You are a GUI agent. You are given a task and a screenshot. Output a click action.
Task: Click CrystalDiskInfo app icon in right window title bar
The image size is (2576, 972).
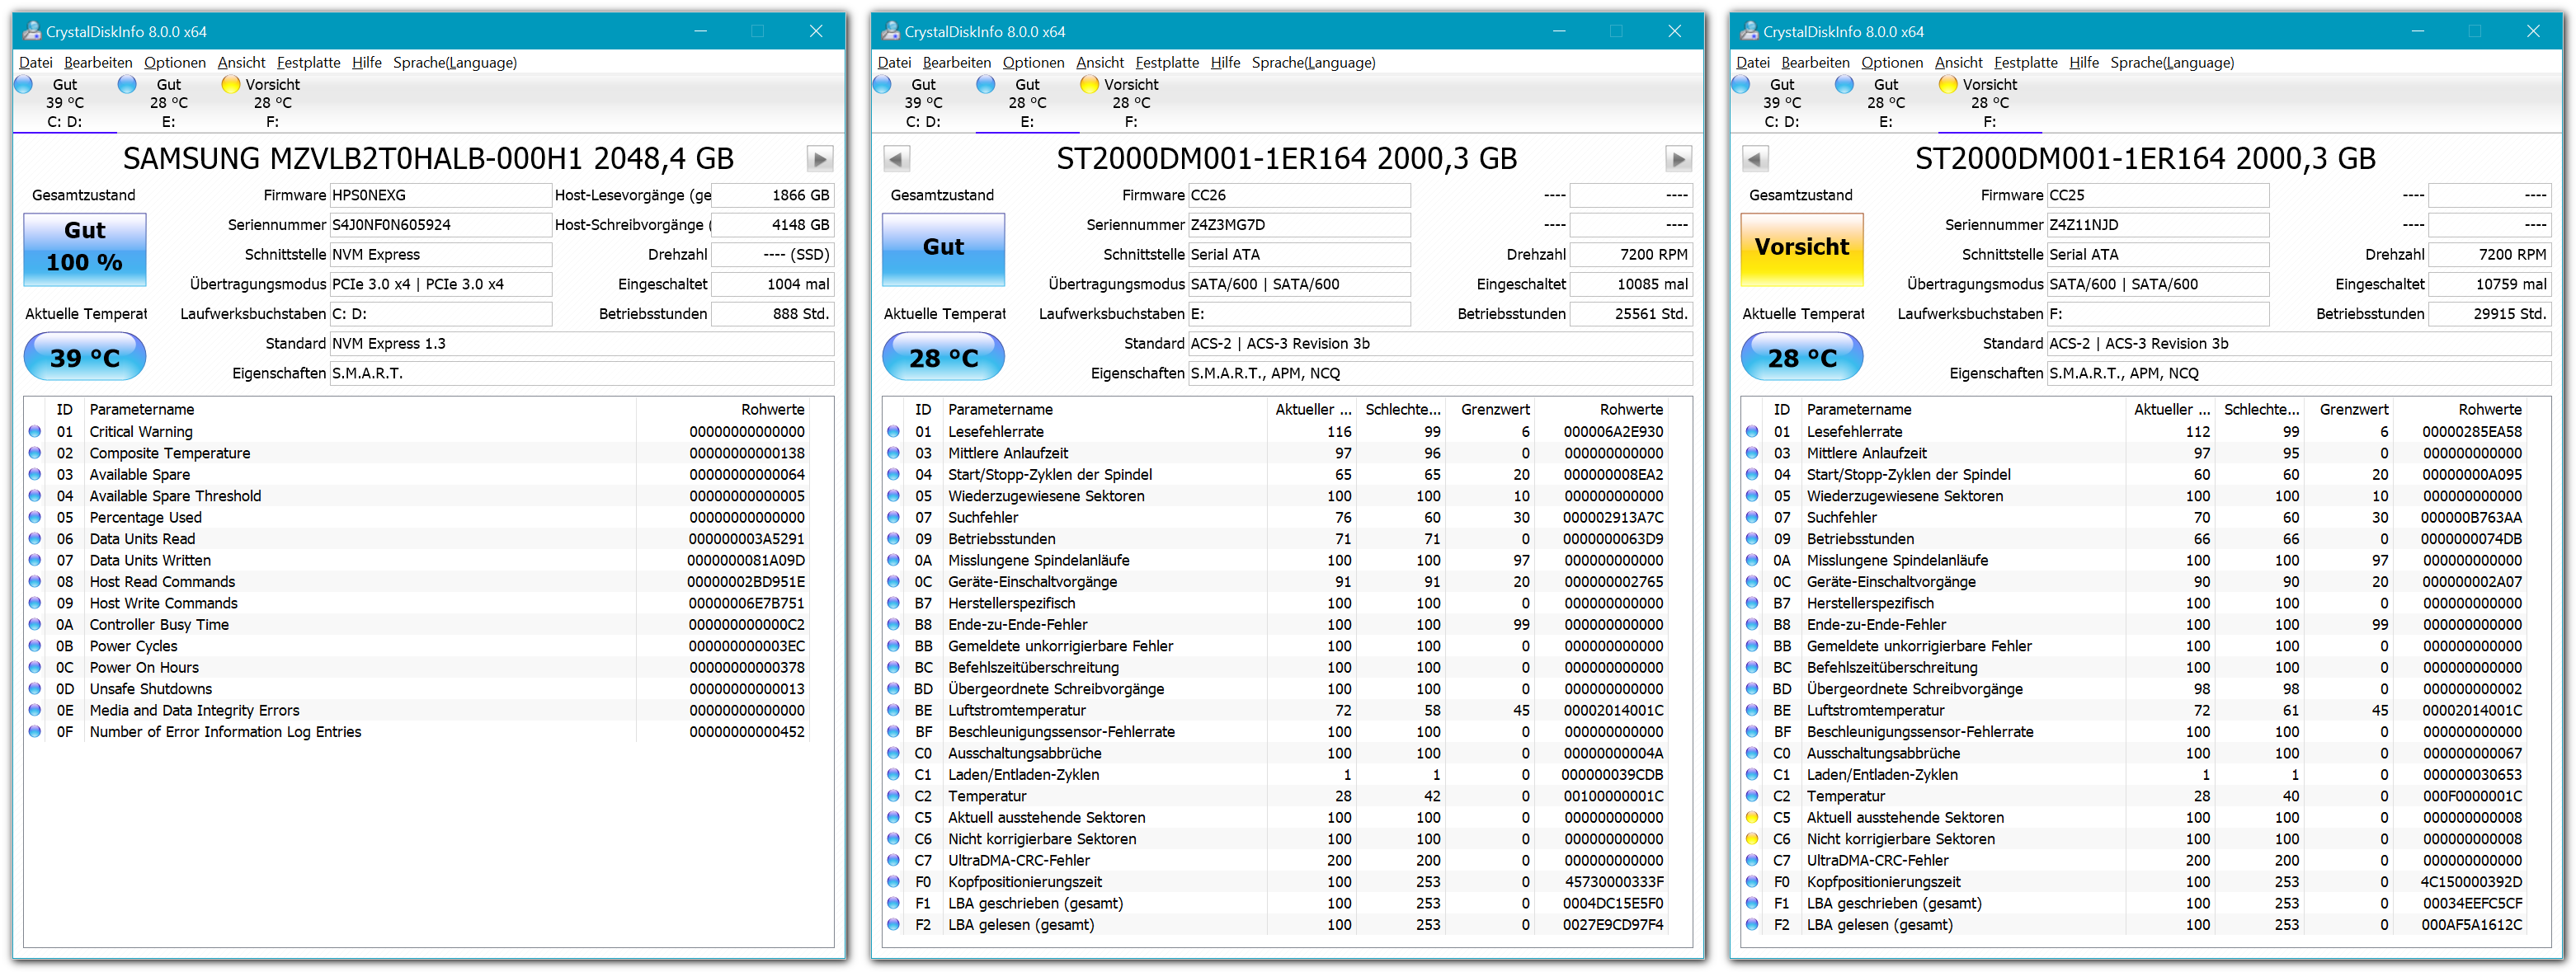1749,31
